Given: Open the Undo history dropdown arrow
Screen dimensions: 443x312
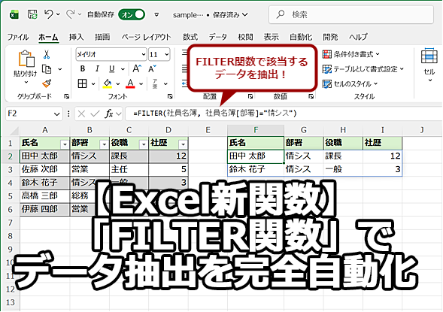Looking at the screenshot, I should tap(58, 14).
